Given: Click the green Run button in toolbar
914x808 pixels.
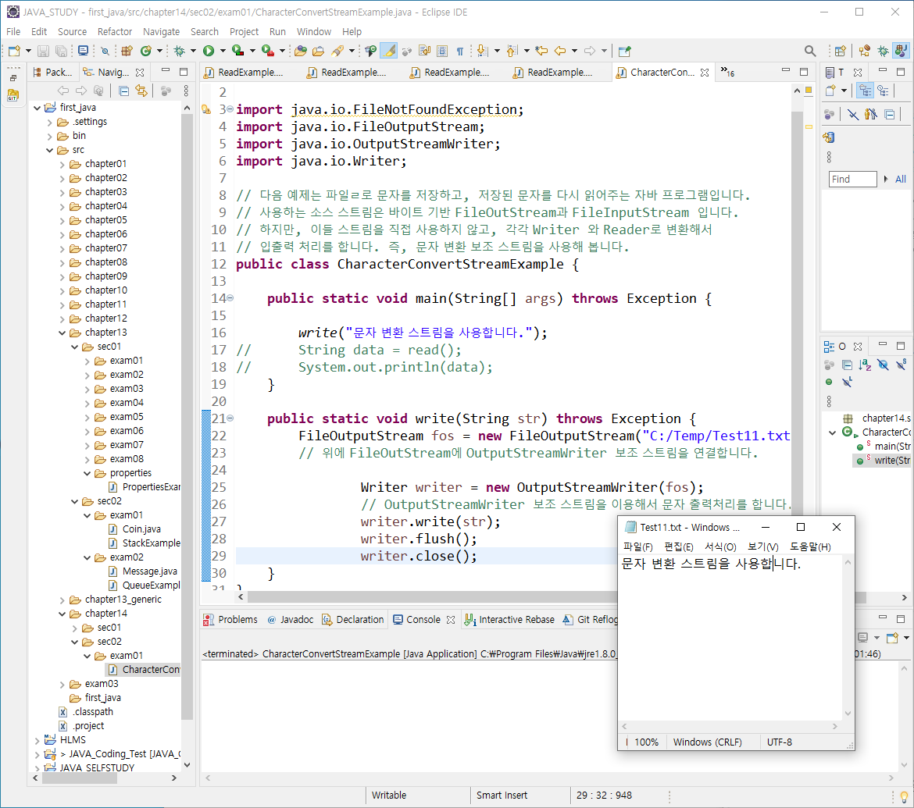Looking at the screenshot, I should tap(209, 51).
